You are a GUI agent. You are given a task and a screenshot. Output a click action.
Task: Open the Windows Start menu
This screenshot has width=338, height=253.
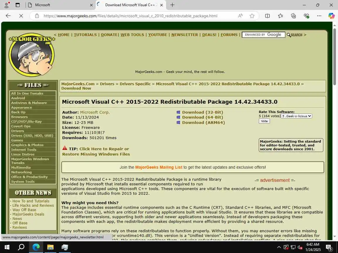coord(7,247)
